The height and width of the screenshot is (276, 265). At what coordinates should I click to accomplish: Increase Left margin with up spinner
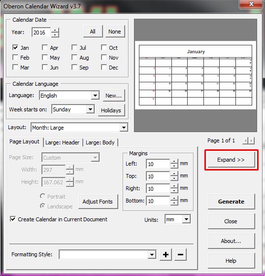pos(174,162)
